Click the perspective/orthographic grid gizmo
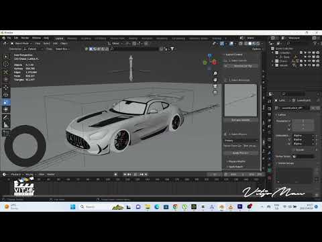The height and width of the screenshot is (242, 322). tap(215, 92)
